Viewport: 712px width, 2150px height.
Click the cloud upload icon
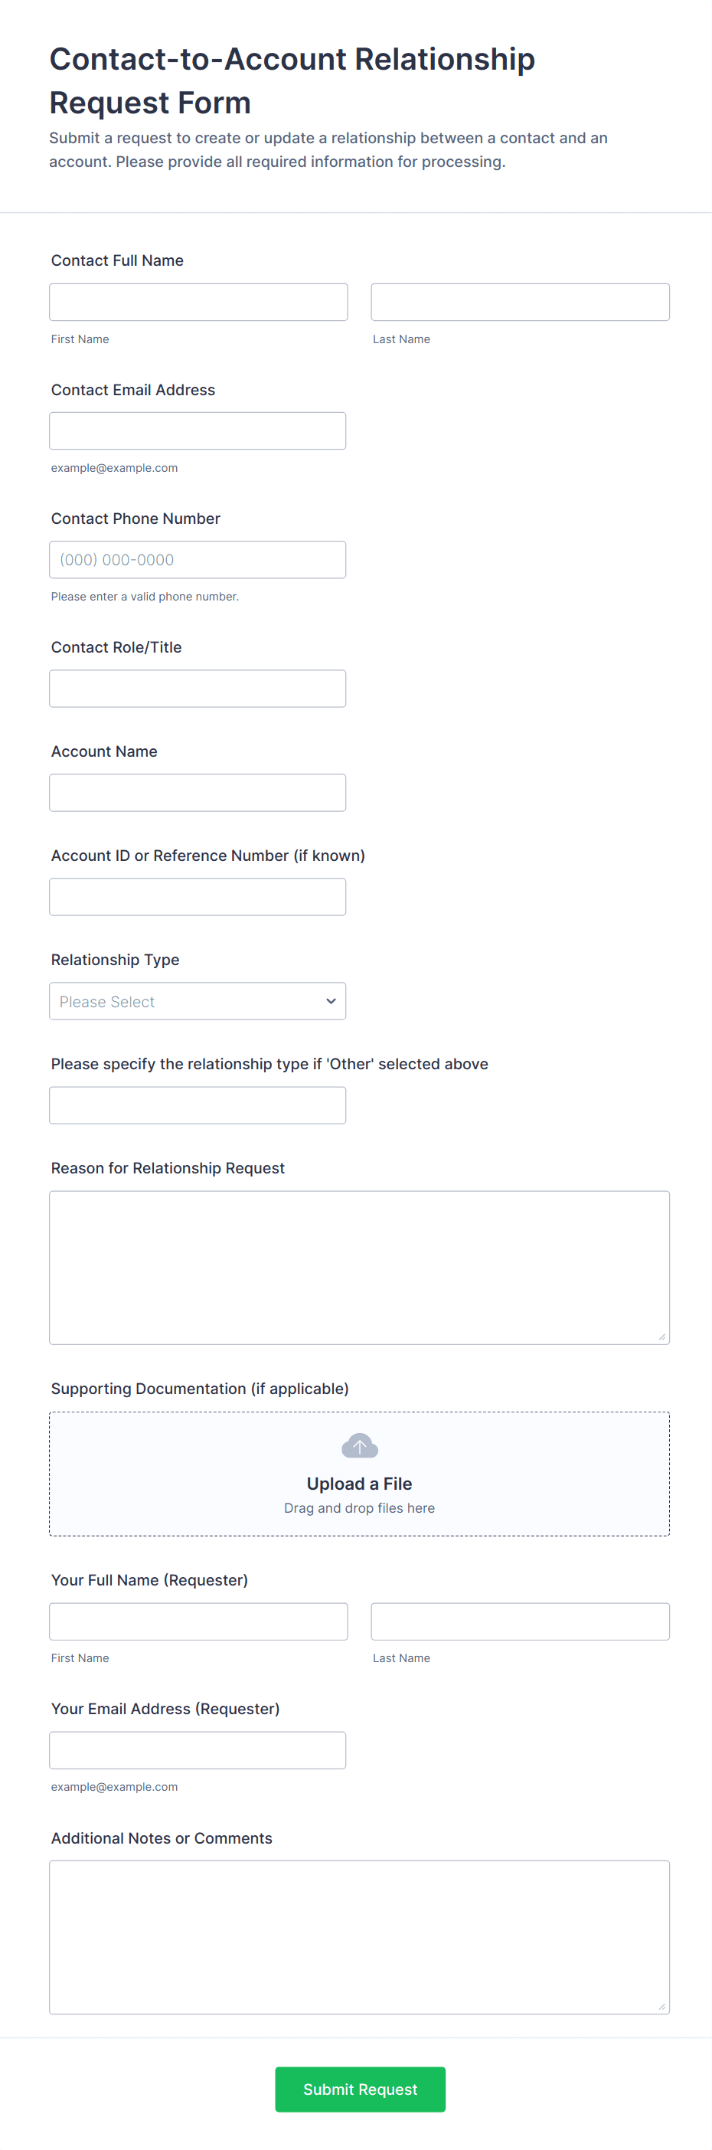pos(359,1445)
